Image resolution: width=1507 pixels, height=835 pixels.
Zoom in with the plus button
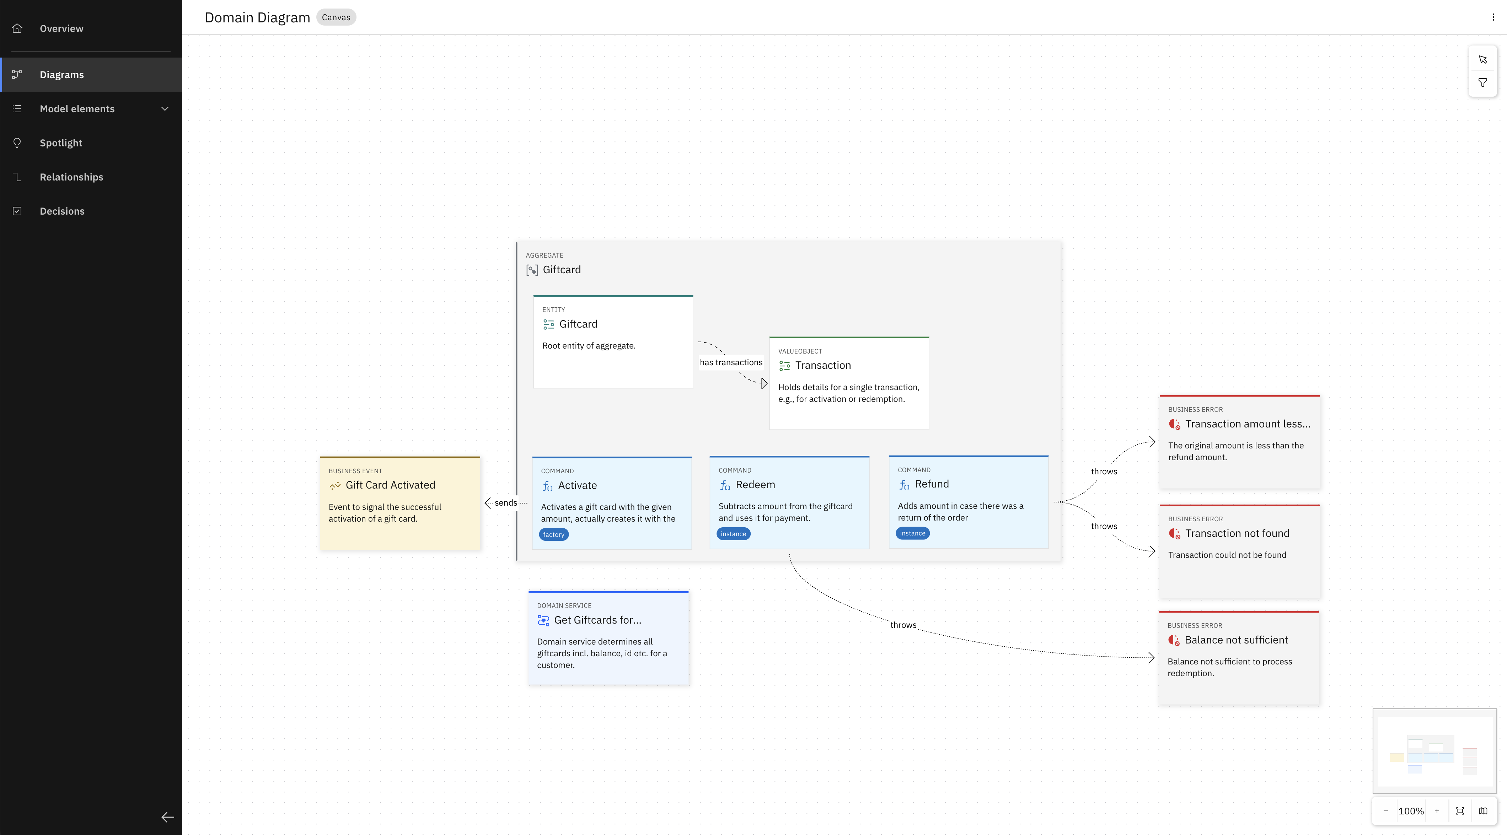[1437, 811]
